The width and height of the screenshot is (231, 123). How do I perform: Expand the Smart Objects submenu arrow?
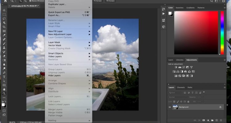(x=89, y=54)
